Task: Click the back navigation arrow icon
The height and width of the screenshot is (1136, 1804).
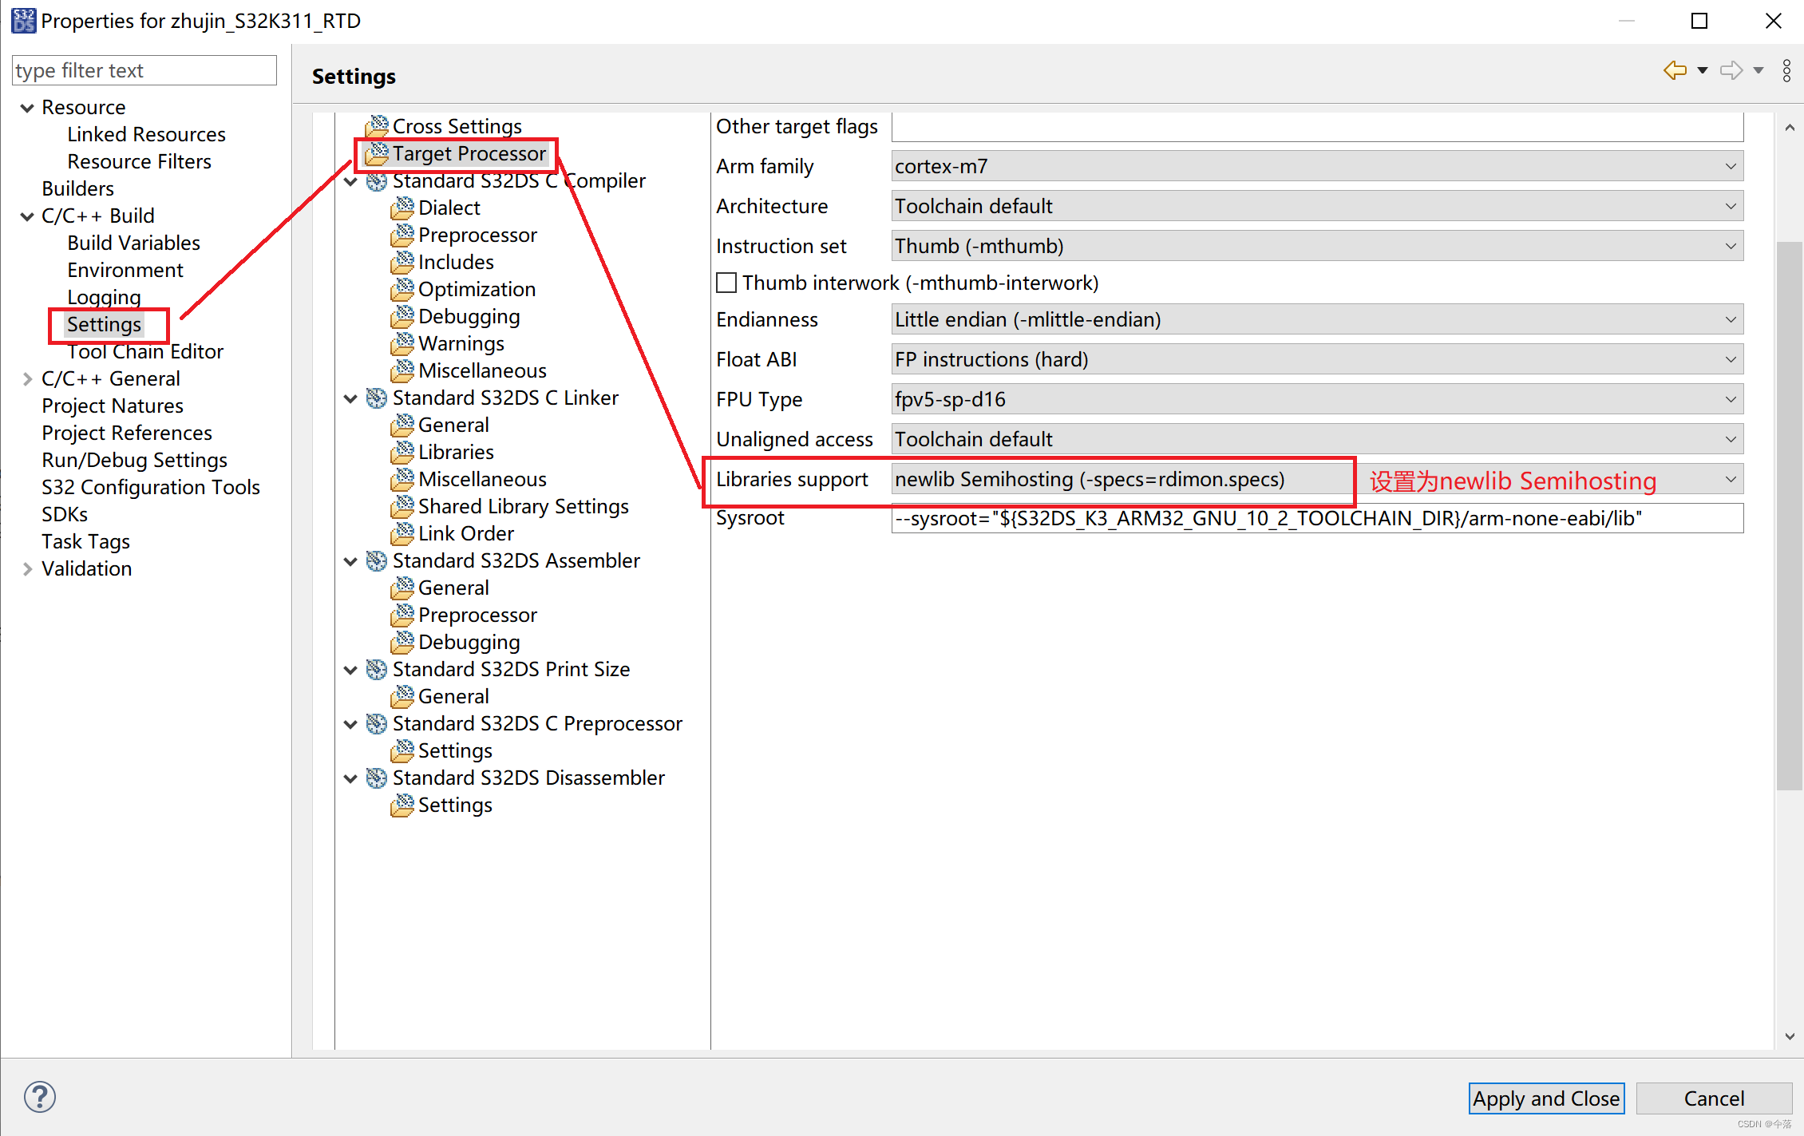Action: pyautogui.click(x=1675, y=71)
